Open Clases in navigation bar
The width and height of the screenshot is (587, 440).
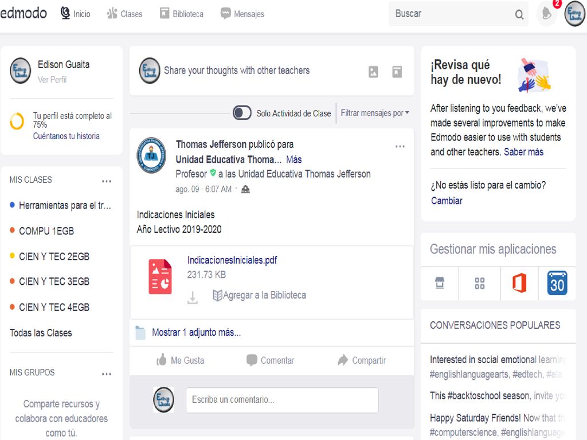click(x=124, y=14)
